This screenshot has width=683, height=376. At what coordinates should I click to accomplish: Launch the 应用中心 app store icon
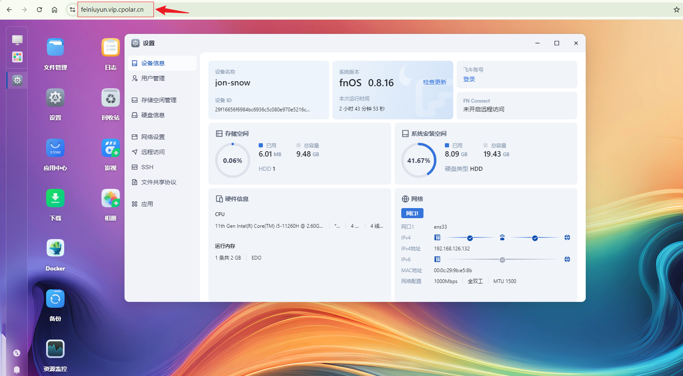point(55,148)
